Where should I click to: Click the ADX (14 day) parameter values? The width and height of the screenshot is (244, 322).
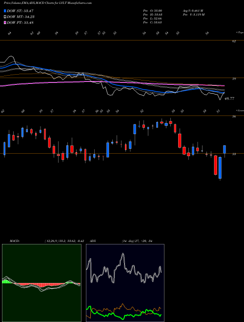[x=137, y=241]
